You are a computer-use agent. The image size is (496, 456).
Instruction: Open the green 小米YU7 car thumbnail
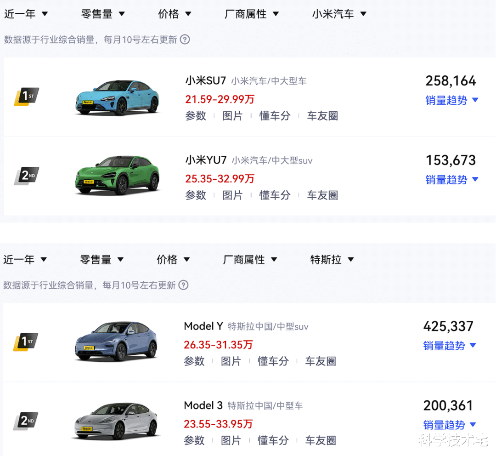tap(117, 176)
